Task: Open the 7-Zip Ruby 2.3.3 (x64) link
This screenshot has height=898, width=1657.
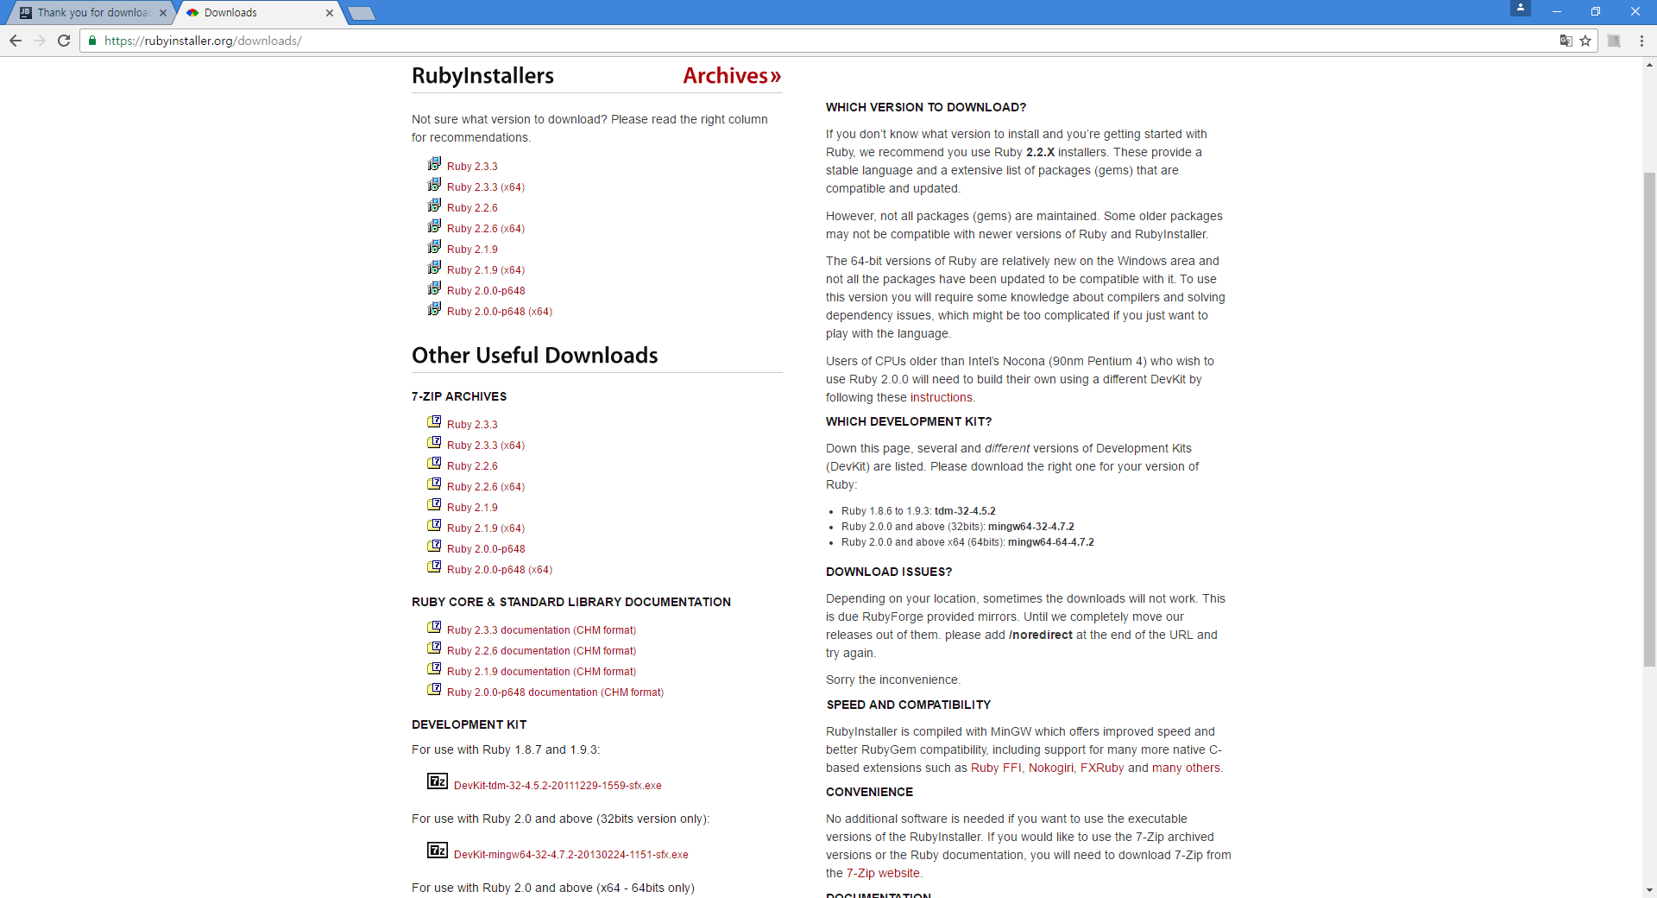Action: (x=486, y=446)
